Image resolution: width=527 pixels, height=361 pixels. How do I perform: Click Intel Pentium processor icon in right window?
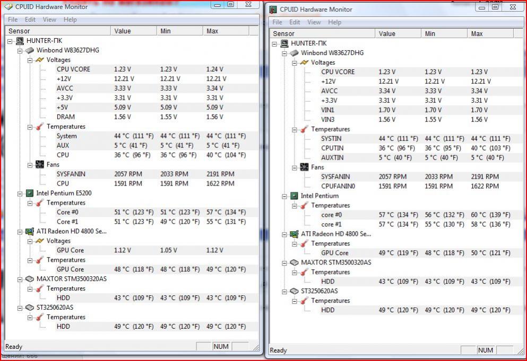point(294,196)
